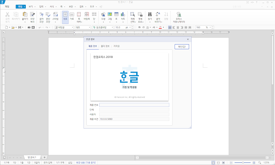Click the Print icon in quick toolbar
The image size is (275, 165).
[29, 27]
